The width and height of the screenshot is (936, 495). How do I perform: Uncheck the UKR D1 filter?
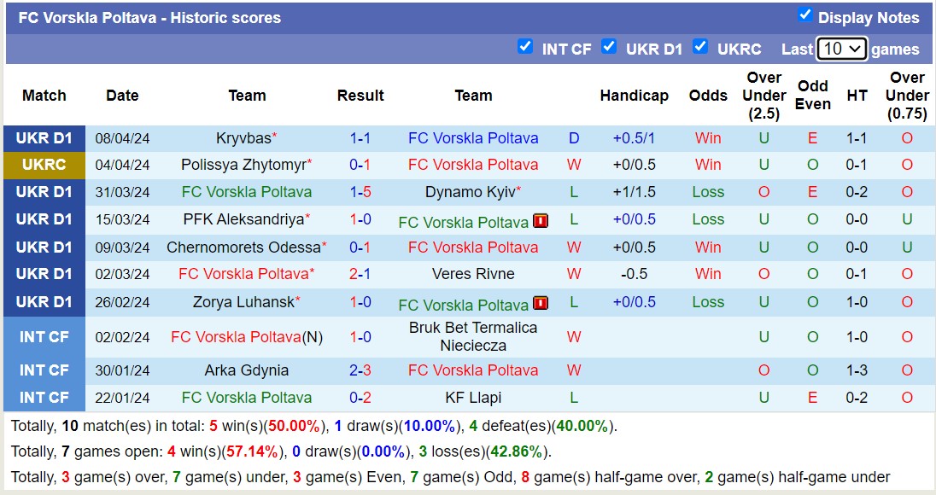(610, 47)
